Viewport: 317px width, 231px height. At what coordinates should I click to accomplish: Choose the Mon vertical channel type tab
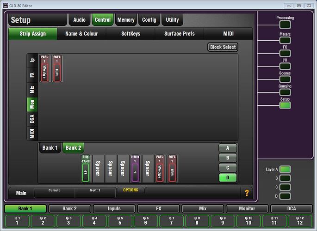32,104
